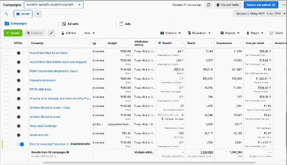Viewport: 287px width, 165px height.
Task: Click the Columns icon
Action: tap(162, 33)
